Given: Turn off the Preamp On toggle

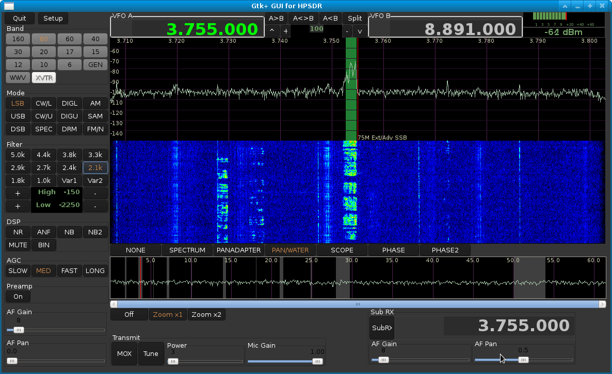Looking at the screenshot, I should tap(18, 296).
